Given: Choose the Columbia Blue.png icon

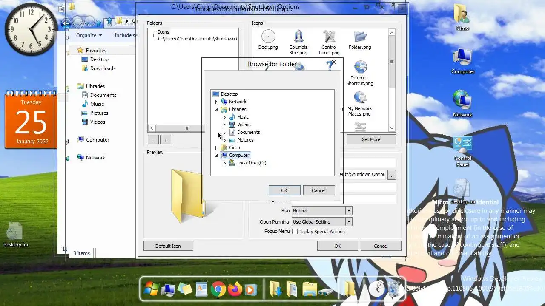Looking at the screenshot, I should pyautogui.click(x=298, y=42).
